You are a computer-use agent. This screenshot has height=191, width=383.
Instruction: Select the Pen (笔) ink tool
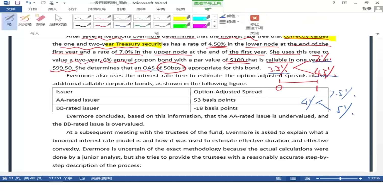(9, 20)
